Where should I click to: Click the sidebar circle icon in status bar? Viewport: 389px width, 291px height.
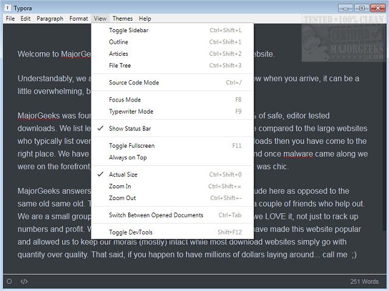[9, 281]
